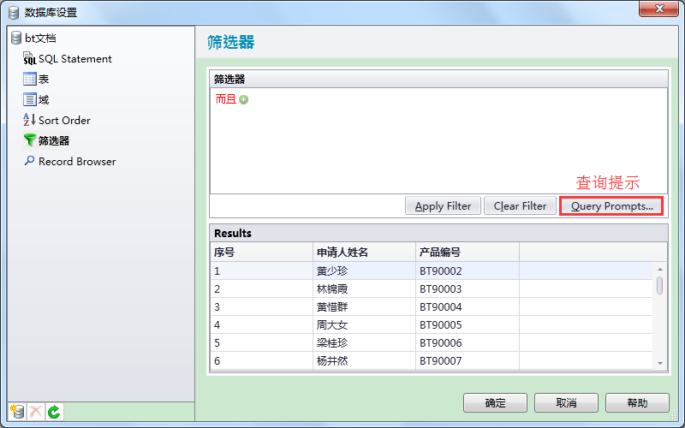Click the 序号 column header
Screen dimensions: 685x428
click(261, 252)
